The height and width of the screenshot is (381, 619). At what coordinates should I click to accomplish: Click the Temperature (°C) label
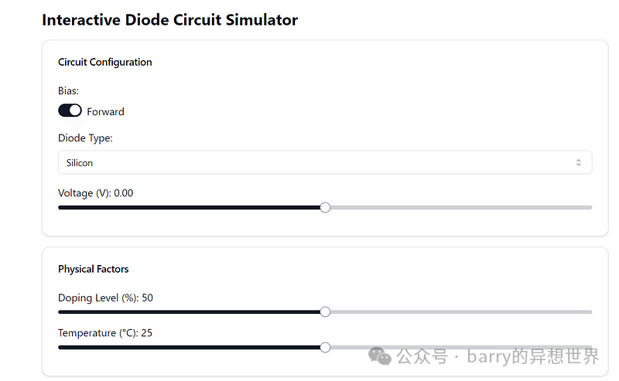[x=104, y=333]
